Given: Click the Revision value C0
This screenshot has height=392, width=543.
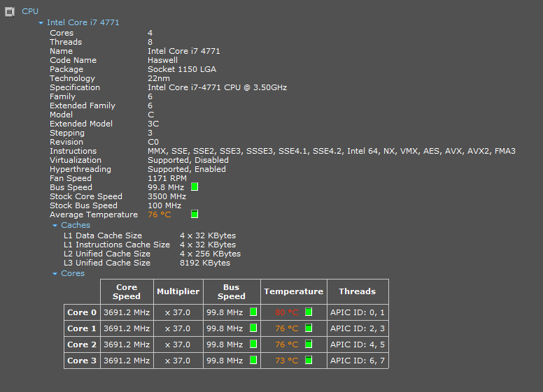Looking at the screenshot, I should [153, 142].
